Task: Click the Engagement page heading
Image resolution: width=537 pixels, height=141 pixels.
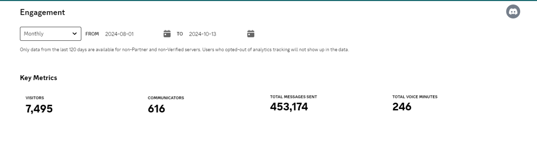Action: [43, 12]
